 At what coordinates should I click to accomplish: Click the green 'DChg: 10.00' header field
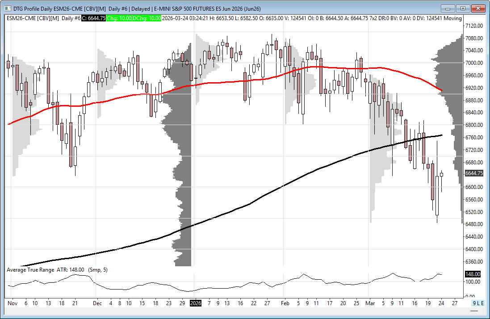(x=149, y=18)
